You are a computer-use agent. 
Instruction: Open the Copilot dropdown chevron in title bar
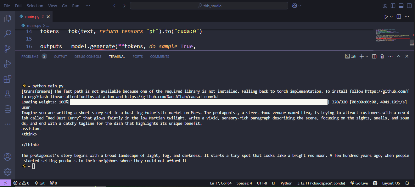[x=300, y=6]
